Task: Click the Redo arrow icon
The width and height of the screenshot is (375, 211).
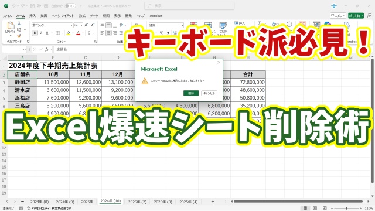Action: 23,6
